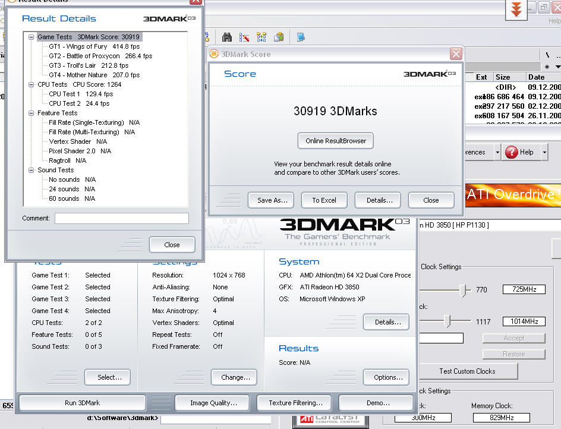
Task: Open the HD 3850 display selector combo box
Action: [490, 225]
